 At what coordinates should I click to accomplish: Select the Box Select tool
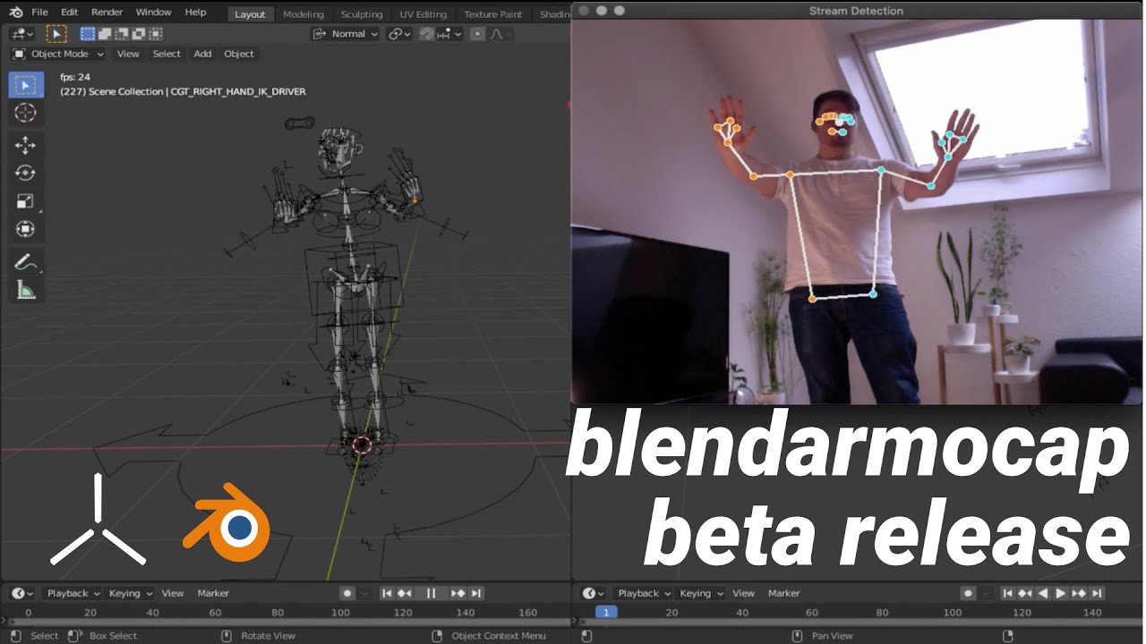pyautogui.click(x=26, y=83)
